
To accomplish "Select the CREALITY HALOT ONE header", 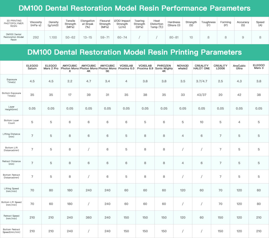I will [x=201, y=67].
